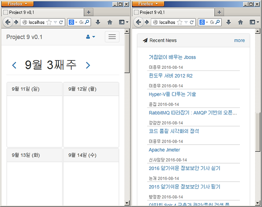Select the 9월 11일 (일) day card header

click(35, 89)
